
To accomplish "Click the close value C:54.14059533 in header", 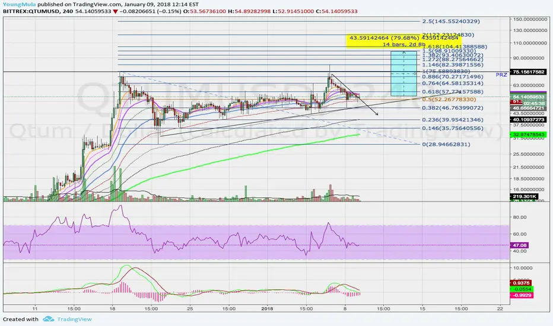I will pyautogui.click(x=336, y=11).
